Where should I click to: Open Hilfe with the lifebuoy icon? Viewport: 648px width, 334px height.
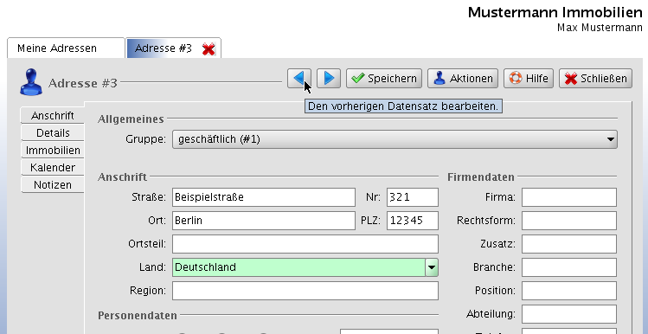(529, 78)
